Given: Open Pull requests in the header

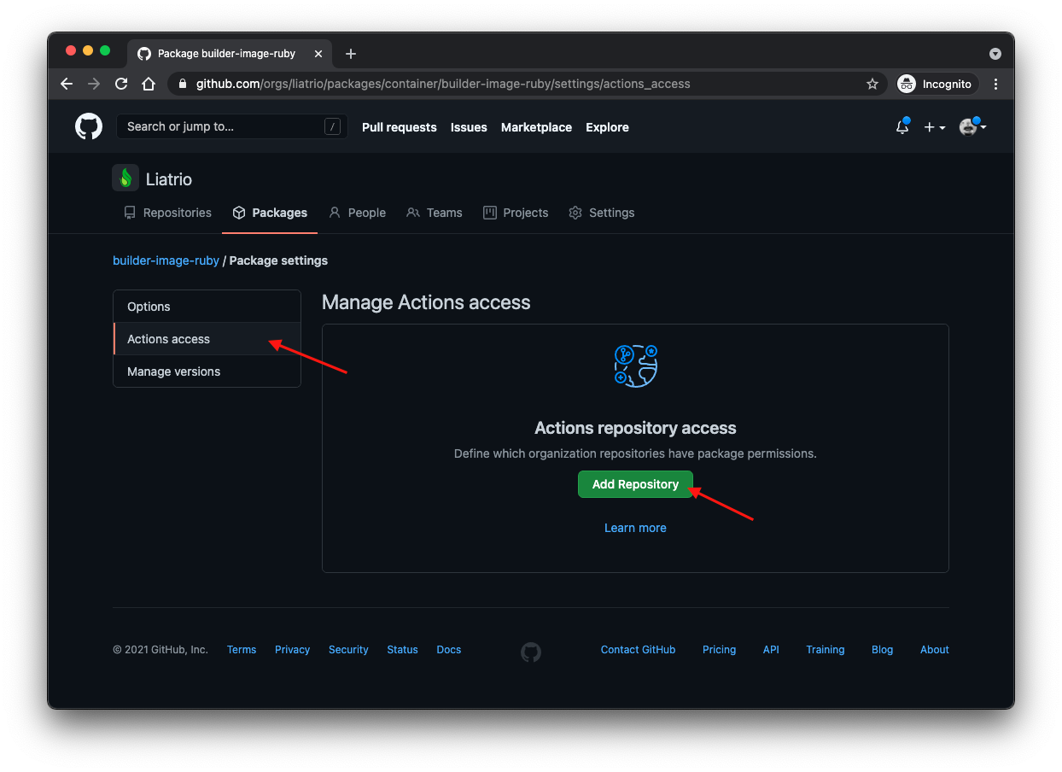Looking at the screenshot, I should [400, 127].
